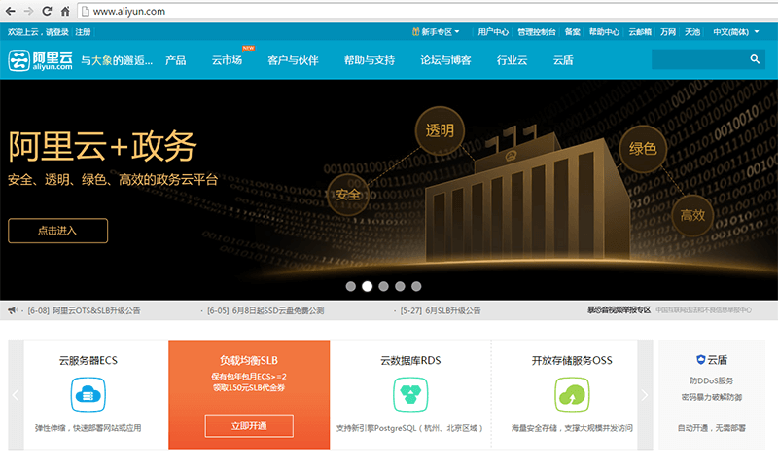
Task: Select the fourth banner carousel dot
Action: coord(400,286)
